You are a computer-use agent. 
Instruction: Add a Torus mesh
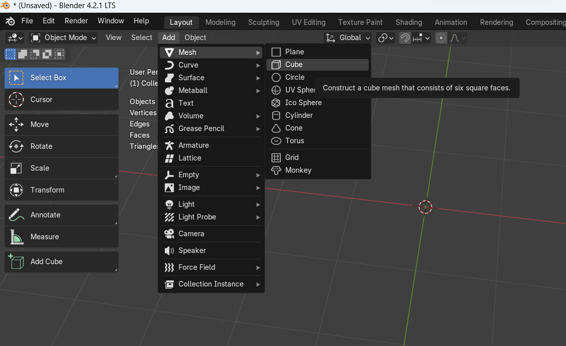(x=318, y=141)
